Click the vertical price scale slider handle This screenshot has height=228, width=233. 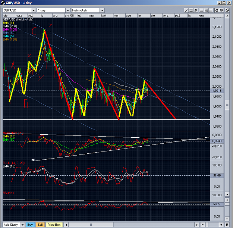tap(227, 105)
